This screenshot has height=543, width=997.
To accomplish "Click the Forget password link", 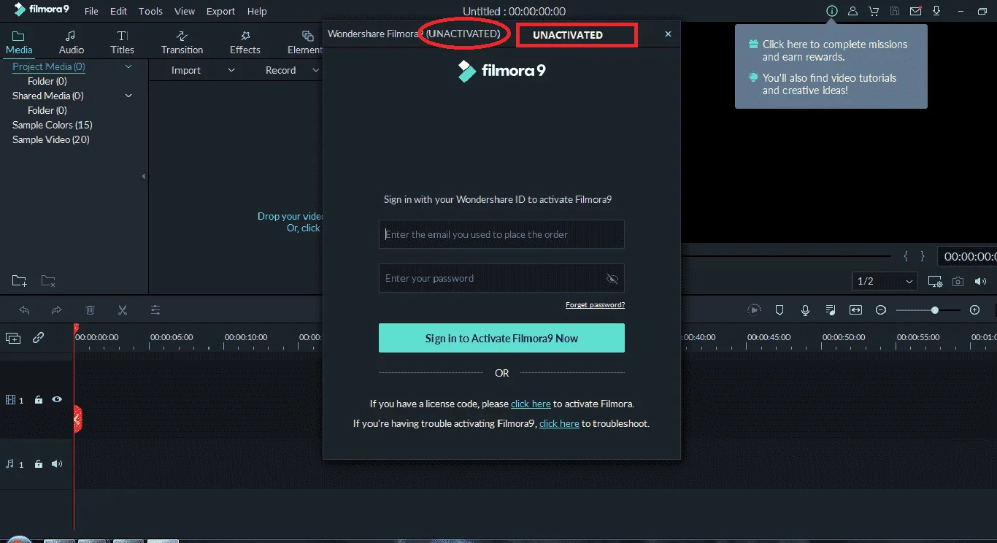I will (x=595, y=305).
